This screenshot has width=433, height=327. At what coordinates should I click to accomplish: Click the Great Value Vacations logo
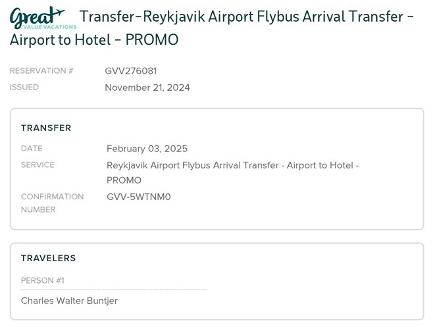coord(43,18)
